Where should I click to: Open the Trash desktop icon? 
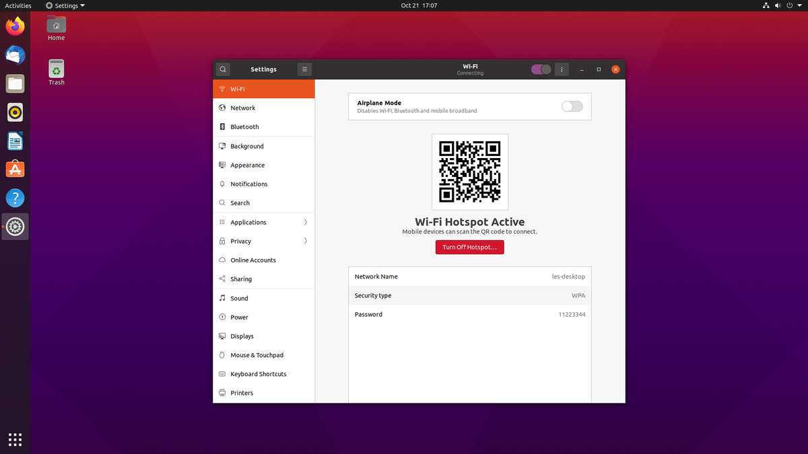point(57,73)
